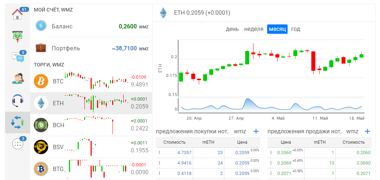Add a sell offer with plus icon
Screen dimensions: 380x180
click(367, 131)
